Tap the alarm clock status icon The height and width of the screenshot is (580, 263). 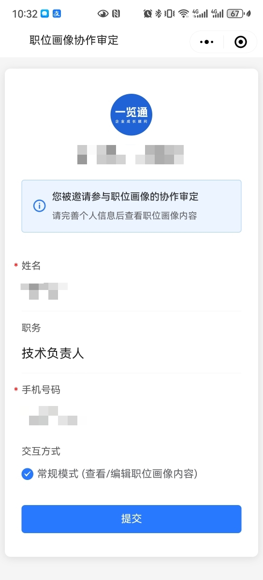point(147,14)
